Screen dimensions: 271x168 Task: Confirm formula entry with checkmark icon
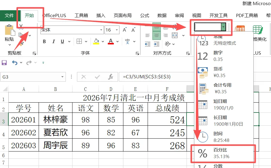click(x=97, y=77)
